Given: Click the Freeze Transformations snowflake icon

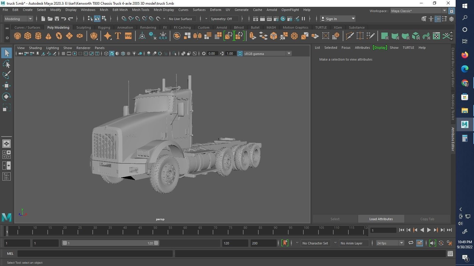Looking at the screenshot, I should pos(163,36).
